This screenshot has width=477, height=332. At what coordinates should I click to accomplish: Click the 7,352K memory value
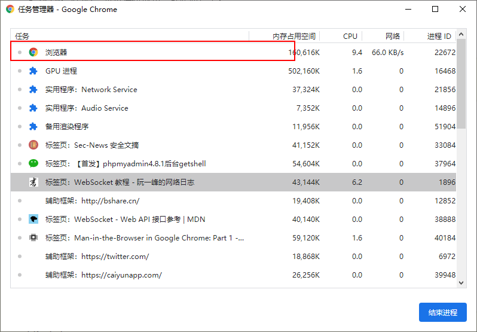coord(308,108)
